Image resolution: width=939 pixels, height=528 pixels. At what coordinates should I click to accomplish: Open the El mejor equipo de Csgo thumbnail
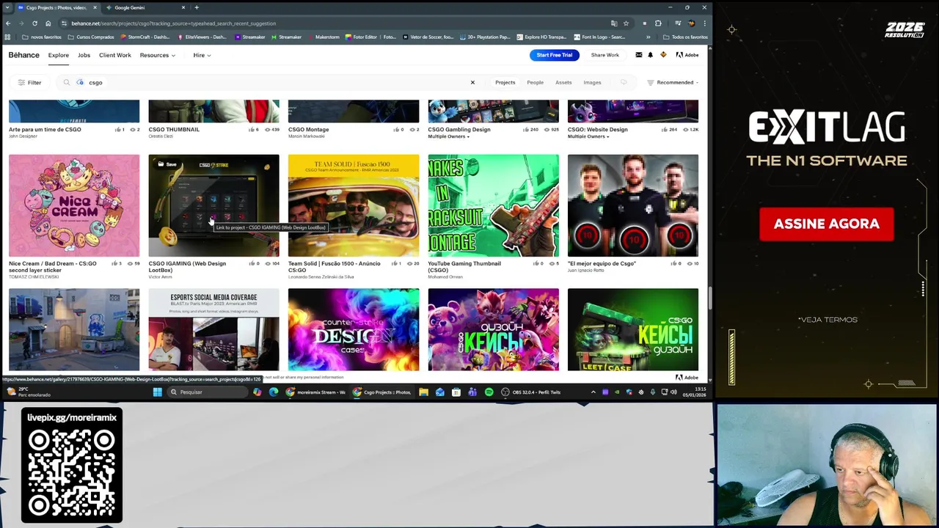point(633,205)
